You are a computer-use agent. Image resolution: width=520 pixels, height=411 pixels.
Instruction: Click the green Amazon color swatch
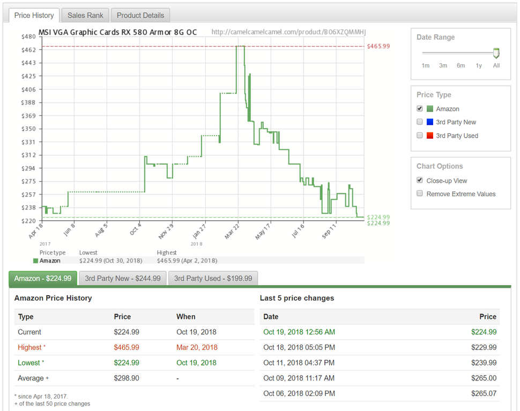pyautogui.click(x=430, y=109)
